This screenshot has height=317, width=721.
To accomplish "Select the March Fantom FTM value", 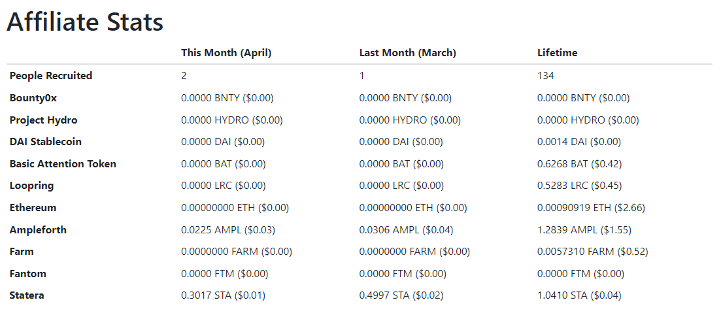I will (403, 274).
